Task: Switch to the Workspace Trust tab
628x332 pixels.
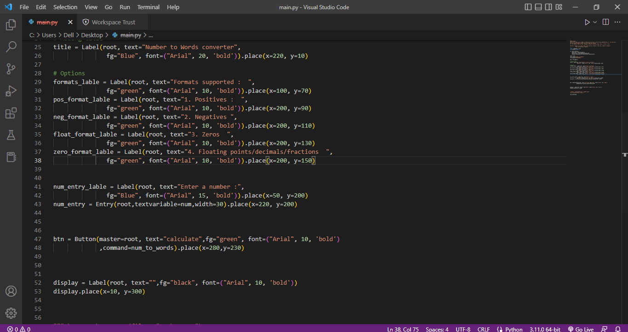Action: tap(114, 22)
